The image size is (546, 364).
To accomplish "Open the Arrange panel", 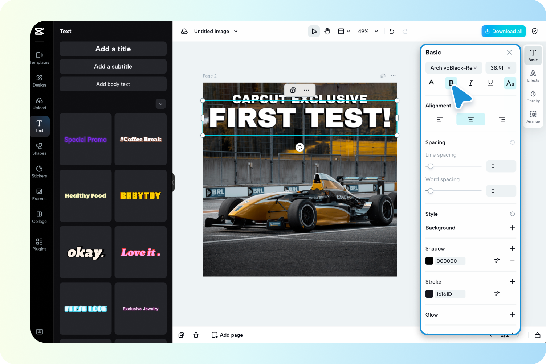I will 533,117.
